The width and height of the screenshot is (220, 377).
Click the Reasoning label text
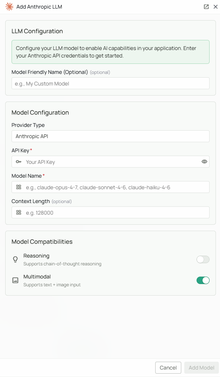36,256
